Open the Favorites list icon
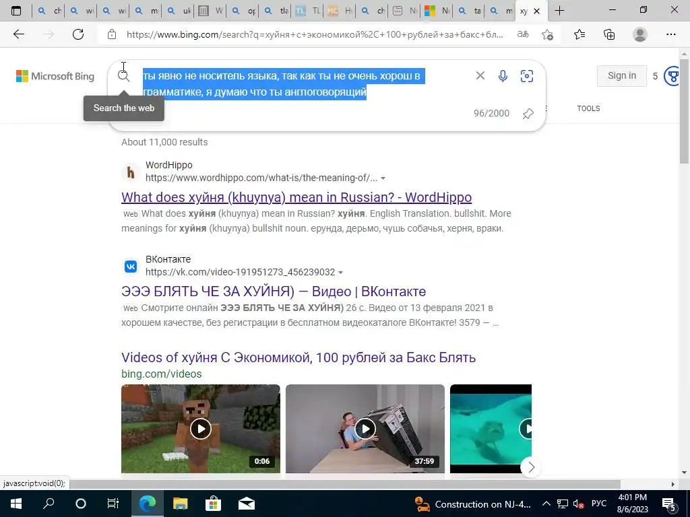Image resolution: width=690 pixels, height=517 pixels. coord(579,34)
